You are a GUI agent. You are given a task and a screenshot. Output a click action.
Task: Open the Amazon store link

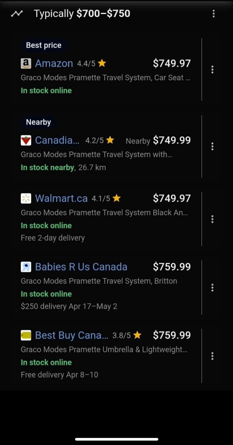click(54, 63)
